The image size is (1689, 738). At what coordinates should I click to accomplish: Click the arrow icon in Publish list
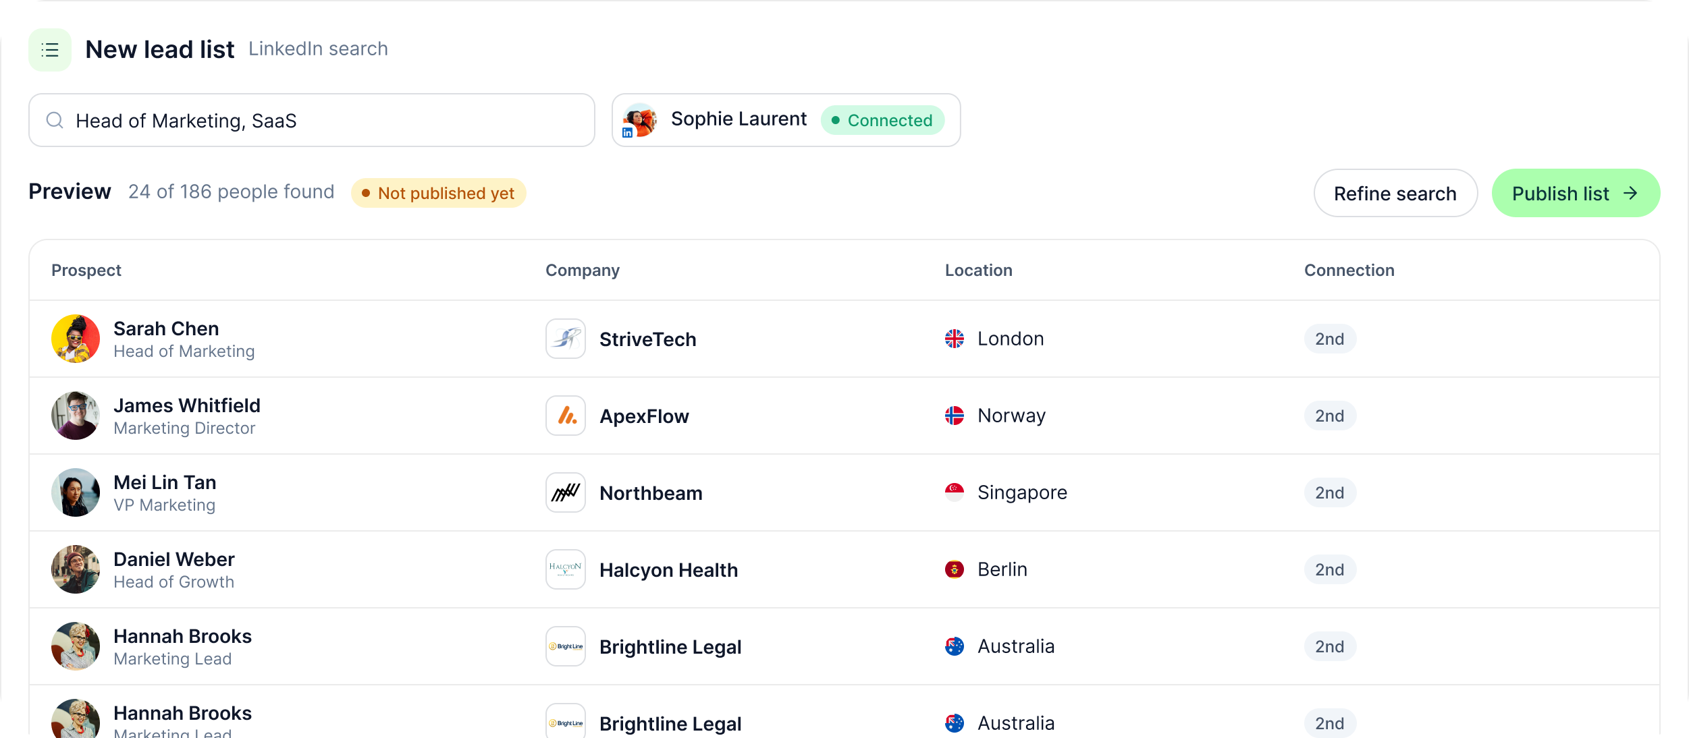pos(1631,193)
